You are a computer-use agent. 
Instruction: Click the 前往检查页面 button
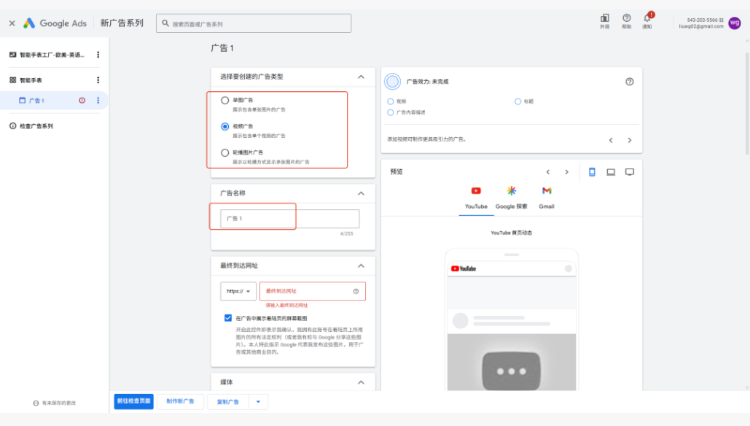[134, 401]
